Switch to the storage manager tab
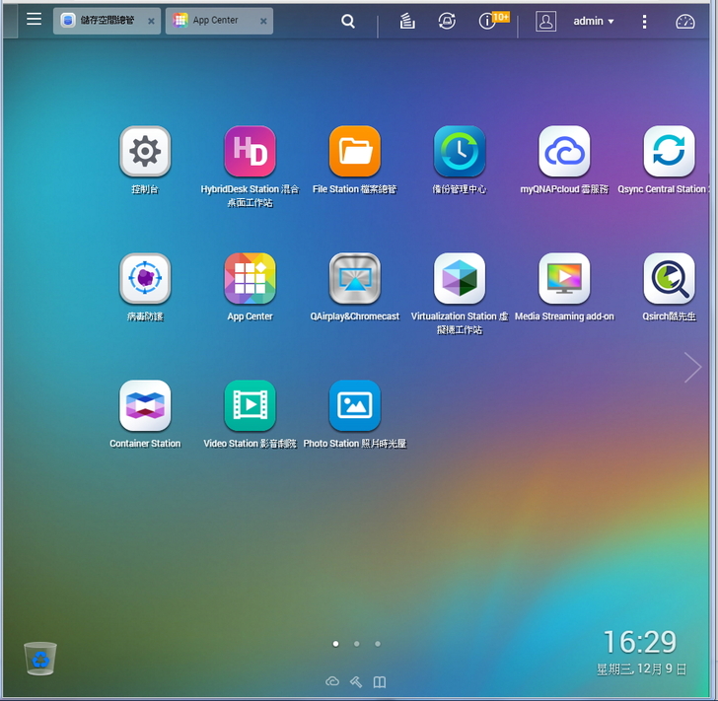Viewport: 718px width, 701px height. point(107,21)
